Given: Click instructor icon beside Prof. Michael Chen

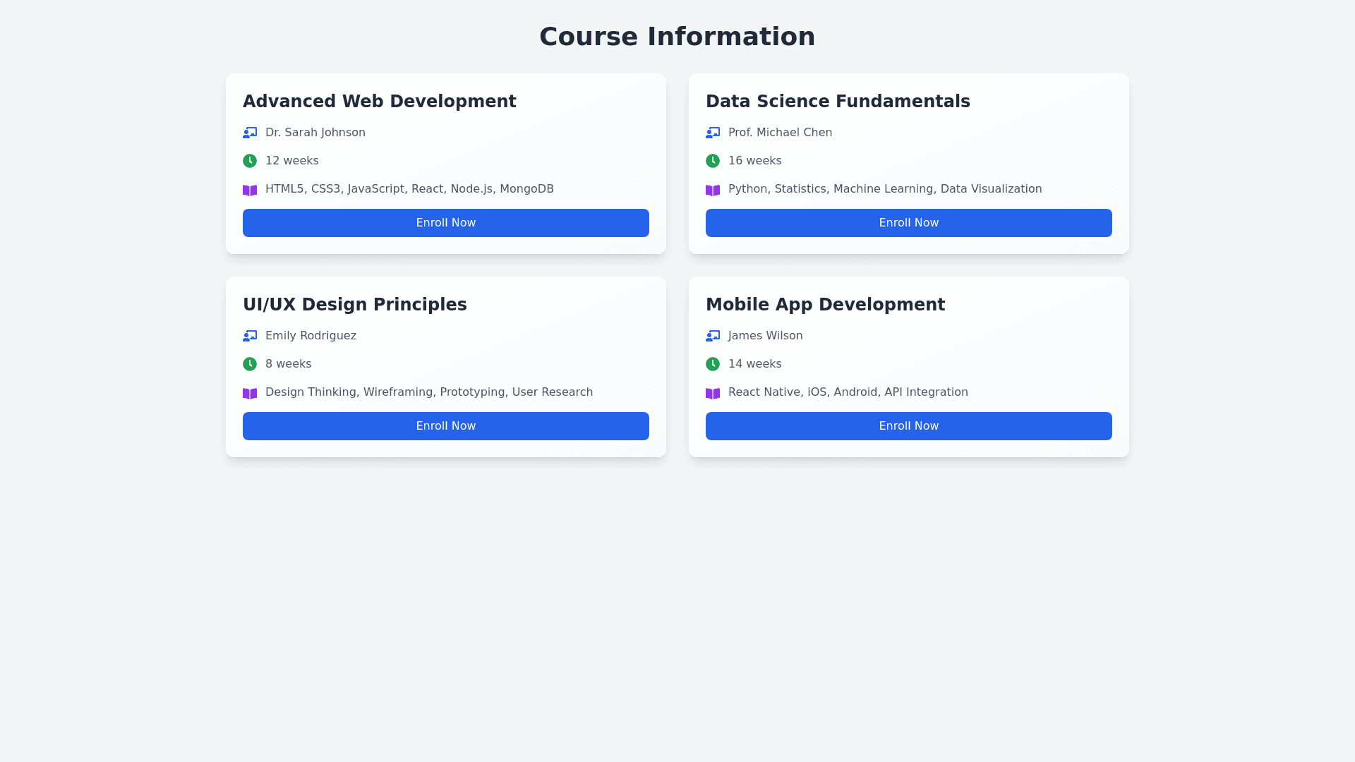Looking at the screenshot, I should point(713,133).
